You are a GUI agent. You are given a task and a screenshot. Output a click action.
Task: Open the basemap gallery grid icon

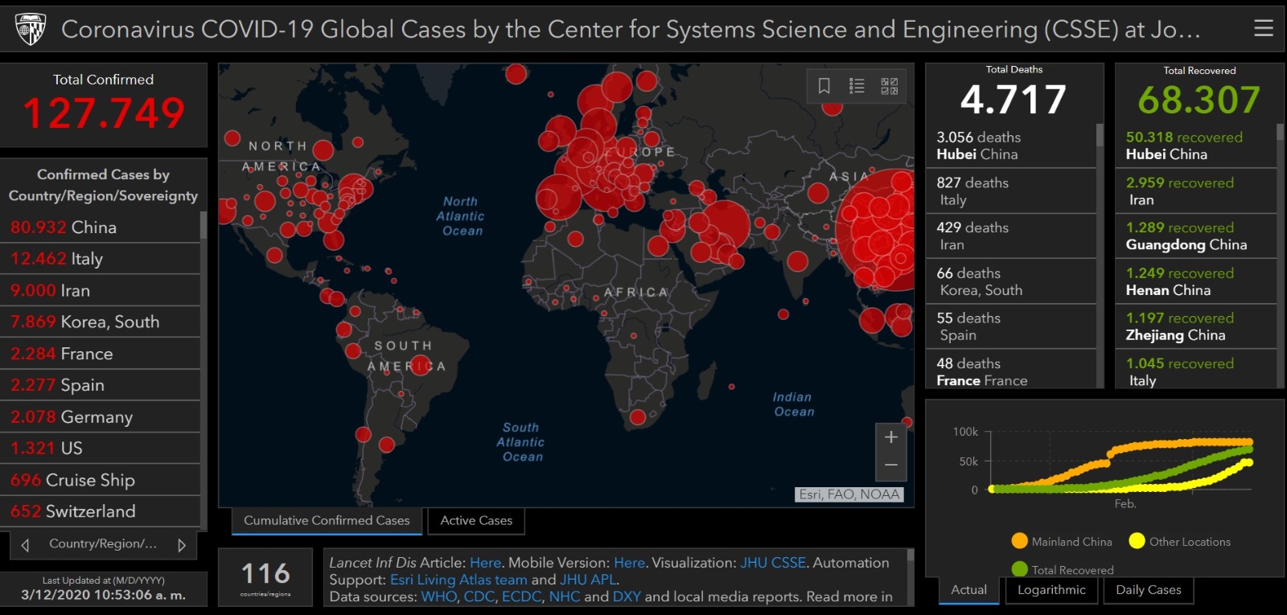tap(889, 86)
